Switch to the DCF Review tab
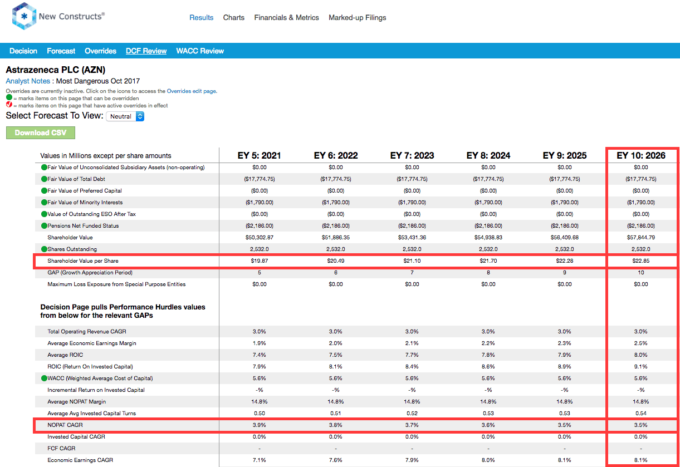680x467 pixels. tap(146, 51)
